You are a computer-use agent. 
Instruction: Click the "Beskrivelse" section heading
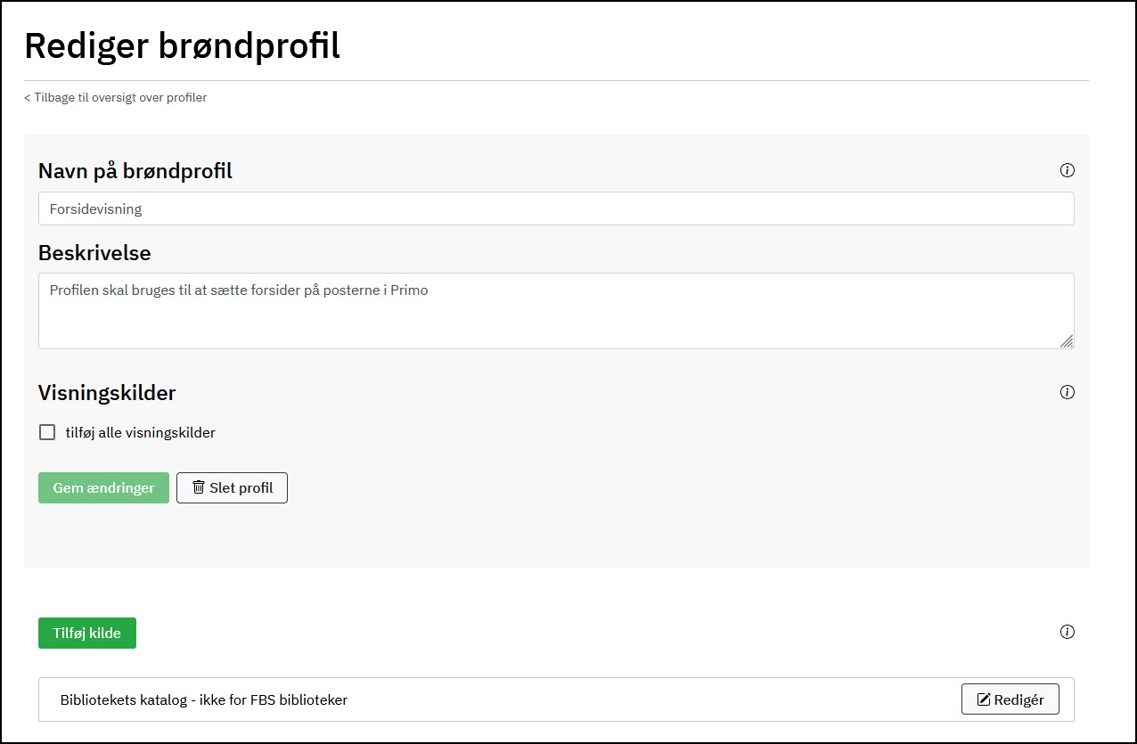point(94,253)
